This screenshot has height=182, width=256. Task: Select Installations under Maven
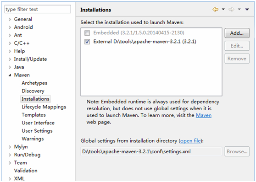pos(35,99)
